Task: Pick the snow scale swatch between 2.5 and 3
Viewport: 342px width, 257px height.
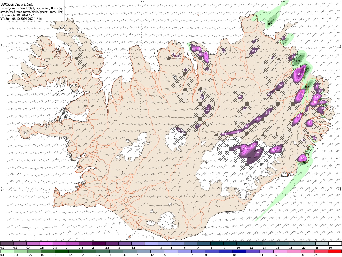Action: pos(112,244)
